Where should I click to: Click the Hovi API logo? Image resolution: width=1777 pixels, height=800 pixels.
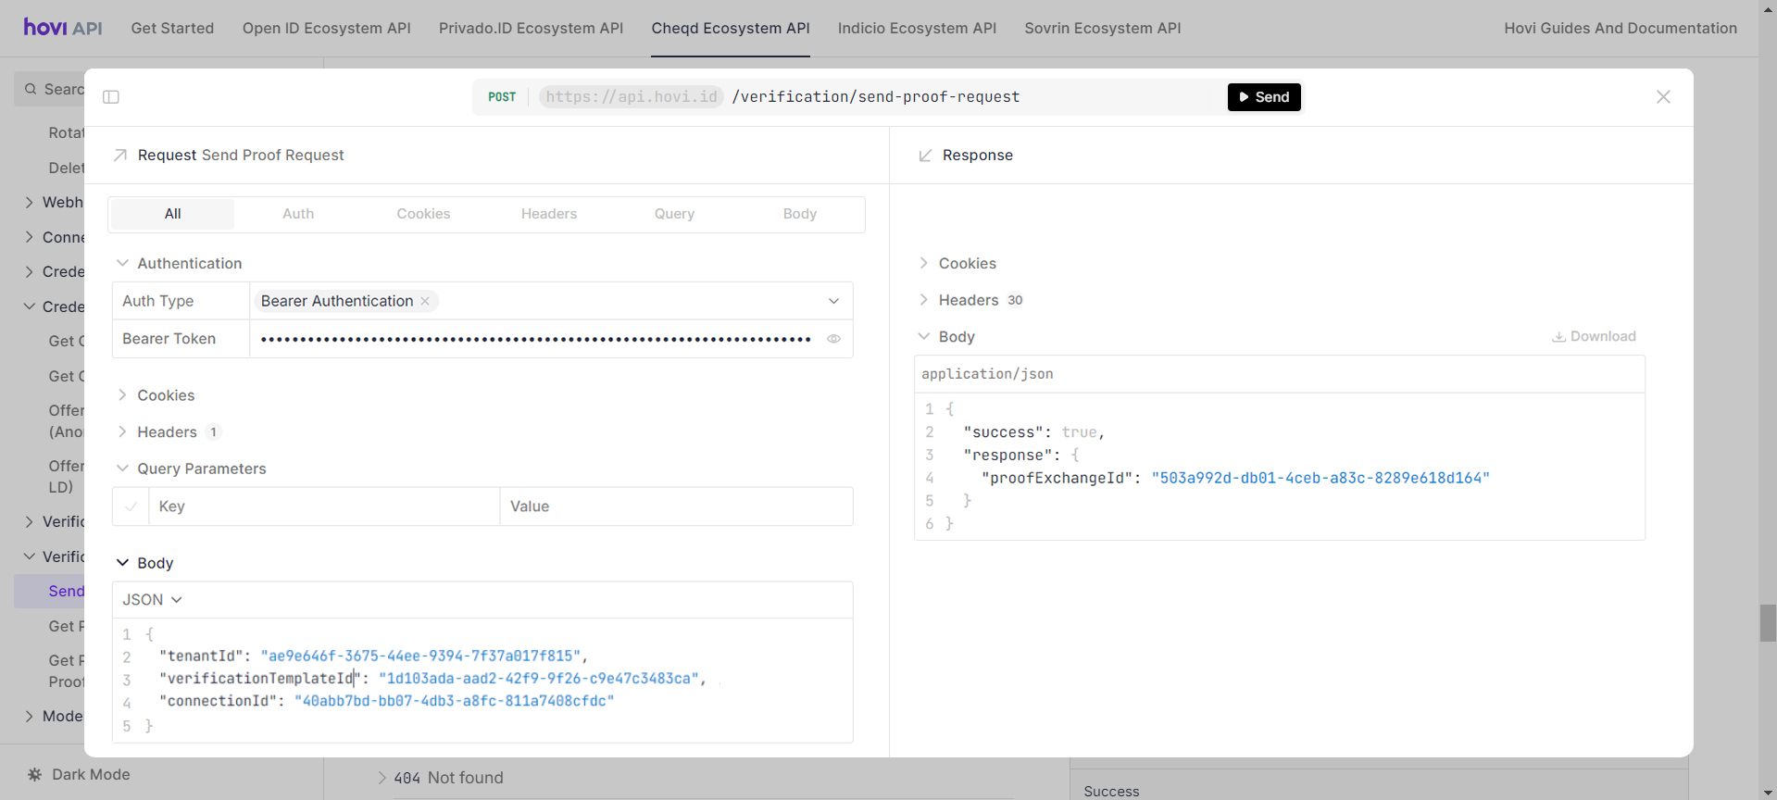[63, 28]
